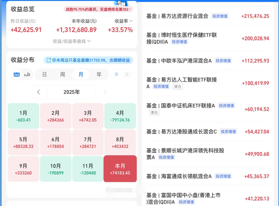Viewport: 279px width, 206px height.
Task: Open 2月 cell showing +284266
Action: tap(56, 116)
